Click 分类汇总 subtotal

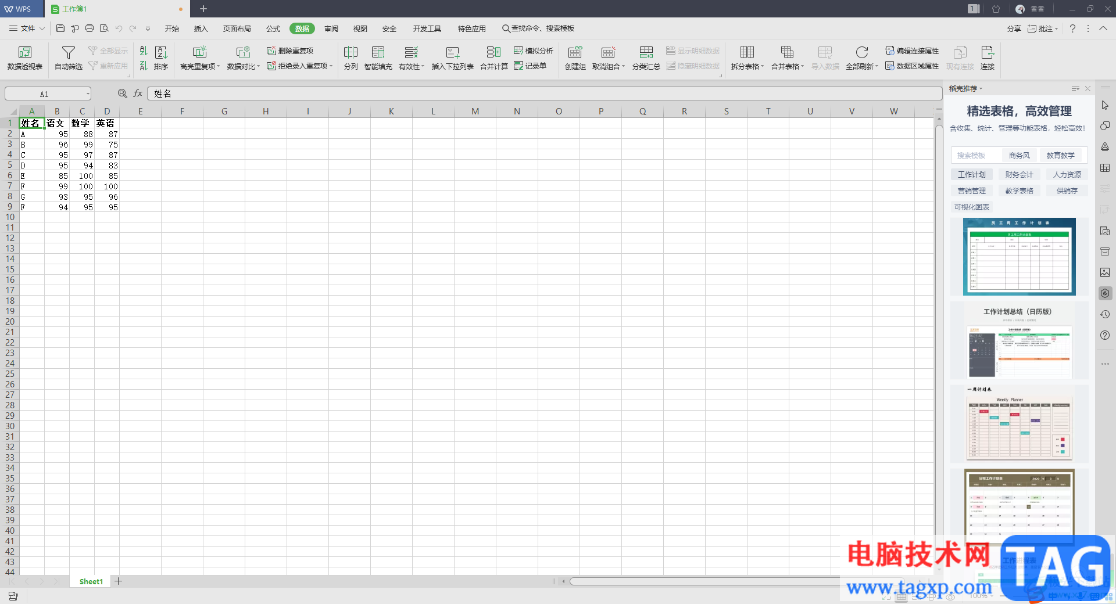coord(646,58)
